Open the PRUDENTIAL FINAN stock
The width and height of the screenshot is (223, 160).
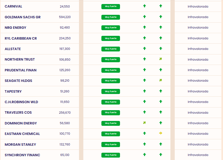coord(20,70)
